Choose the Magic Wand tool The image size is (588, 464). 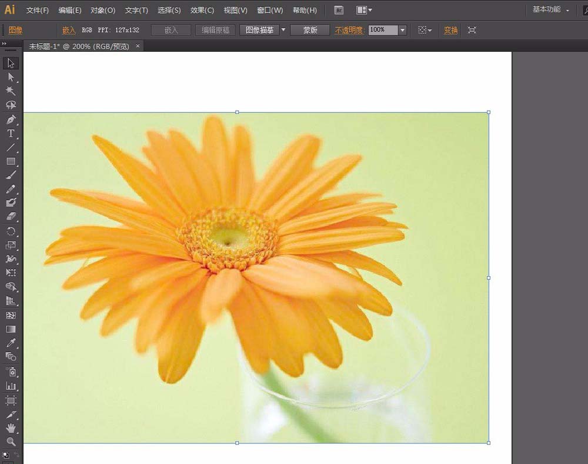(x=11, y=91)
